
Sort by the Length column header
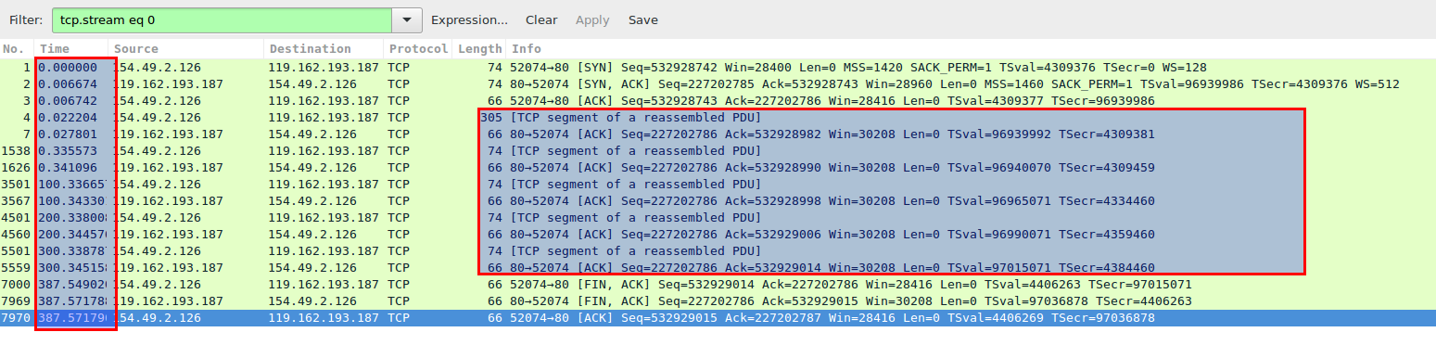[478, 49]
